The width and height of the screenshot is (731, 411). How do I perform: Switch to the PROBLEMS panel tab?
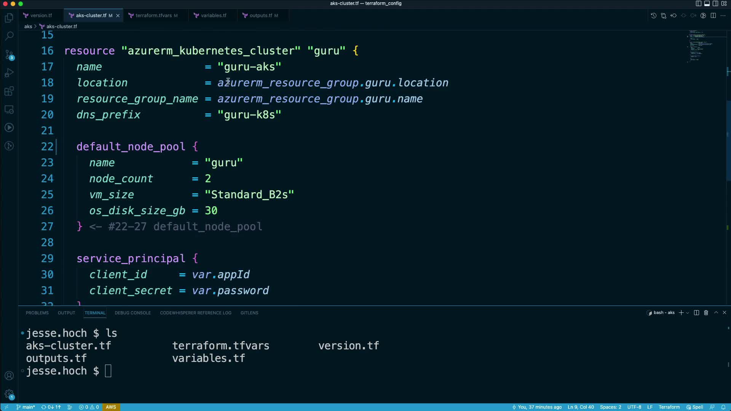pyautogui.click(x=37, y=313)
